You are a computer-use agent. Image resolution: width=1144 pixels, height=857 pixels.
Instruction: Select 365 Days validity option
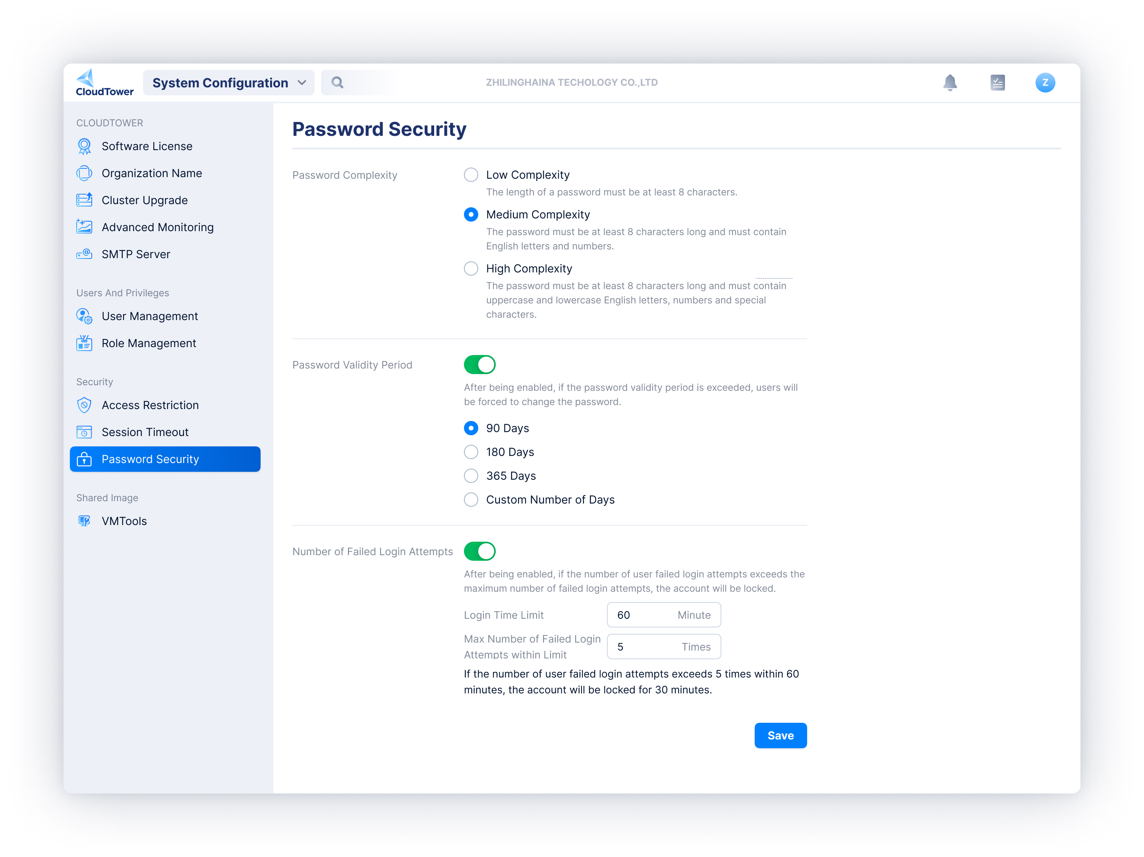coord(471,476)
